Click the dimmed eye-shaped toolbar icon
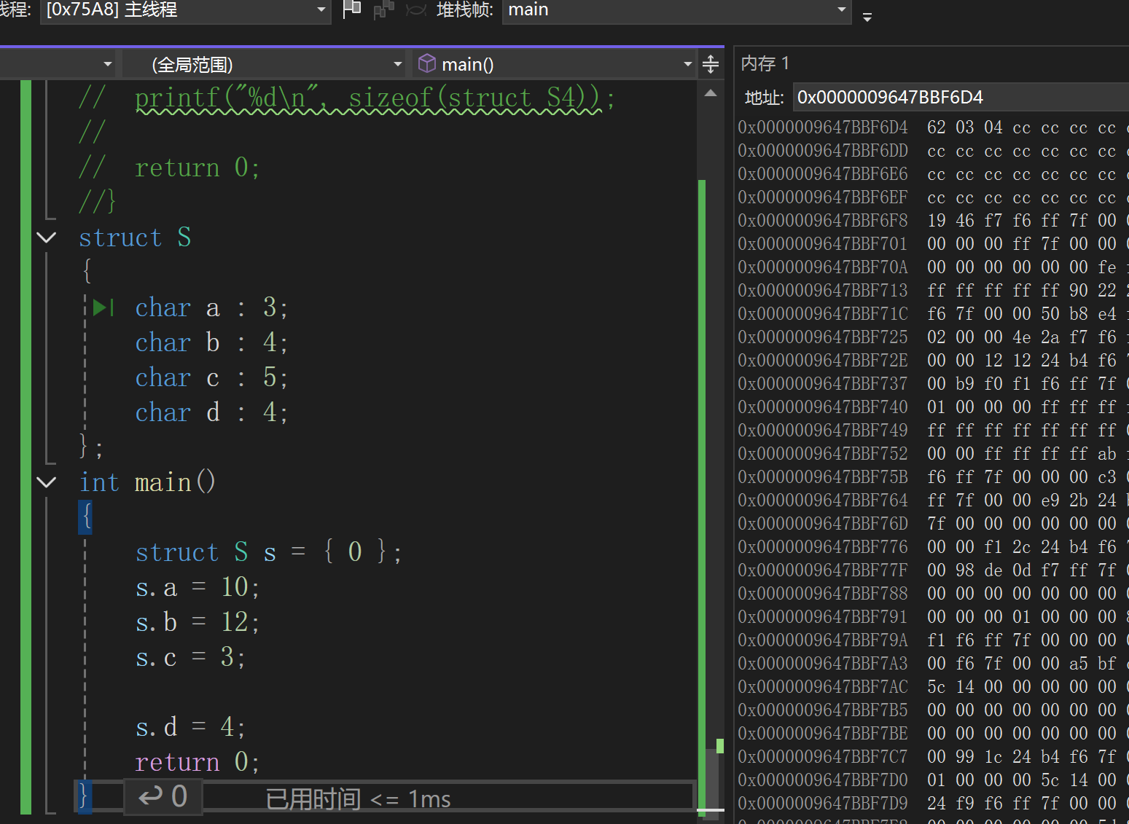This screenshot has width=1129, height=824. (x=416, y=9)
